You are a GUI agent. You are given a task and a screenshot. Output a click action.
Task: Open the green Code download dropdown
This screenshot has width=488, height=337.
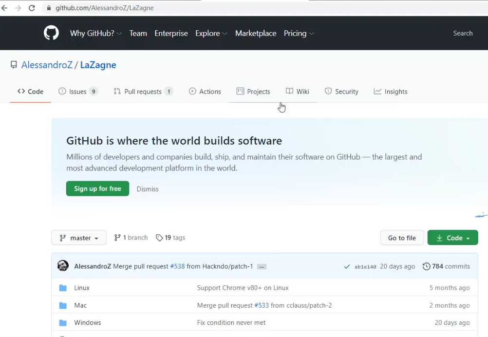[x=452, y=238]
